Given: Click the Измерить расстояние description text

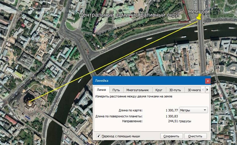Looking at the screenshot, I should [x=134, y=96].
